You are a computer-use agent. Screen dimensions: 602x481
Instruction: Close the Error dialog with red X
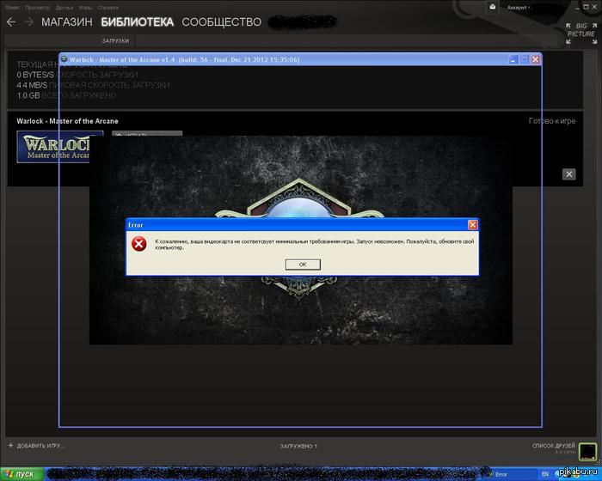click(472, 224)
